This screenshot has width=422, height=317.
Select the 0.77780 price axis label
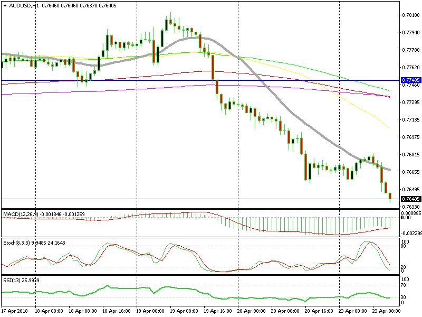pyautogui.click(x=411, y=50)
